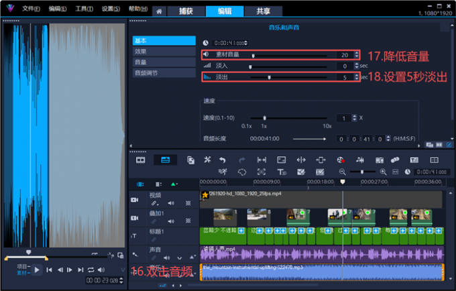The width and height of the screenshot is (456, 291).
Task: Click the 素材音量 volume slider
Action: [x=288, y=55]
